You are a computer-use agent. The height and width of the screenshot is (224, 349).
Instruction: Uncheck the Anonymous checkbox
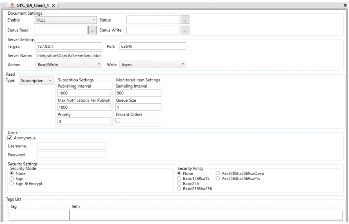[10, 138]
